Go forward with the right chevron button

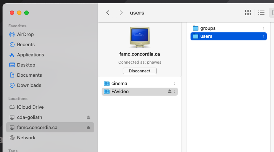coord(121,13)
